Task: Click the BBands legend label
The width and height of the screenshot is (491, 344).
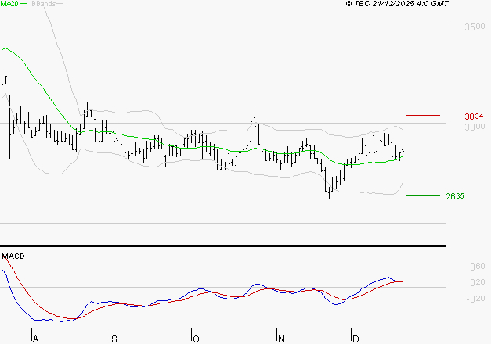Action: (x=44, y=4)
